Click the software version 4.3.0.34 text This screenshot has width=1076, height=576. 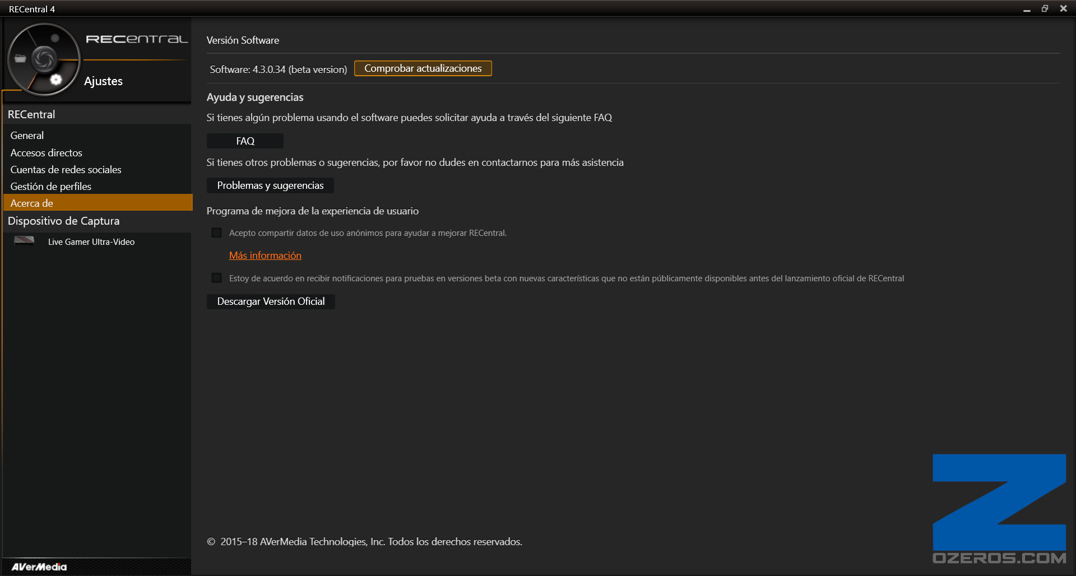(x=279, y=69)
